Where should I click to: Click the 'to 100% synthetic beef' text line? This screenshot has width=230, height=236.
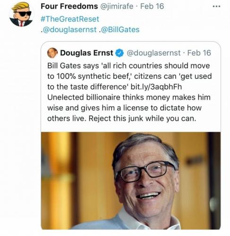[129, 76]
